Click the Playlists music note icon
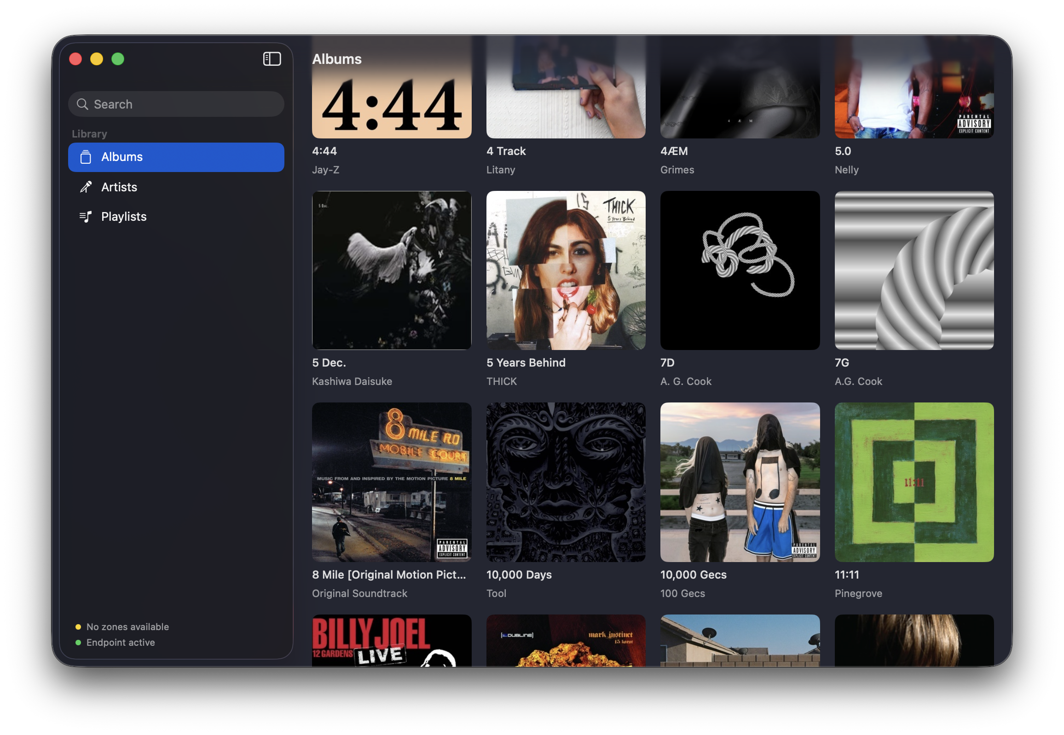The height and width of the screenshot is (735, 1064). tap(86, 217)
